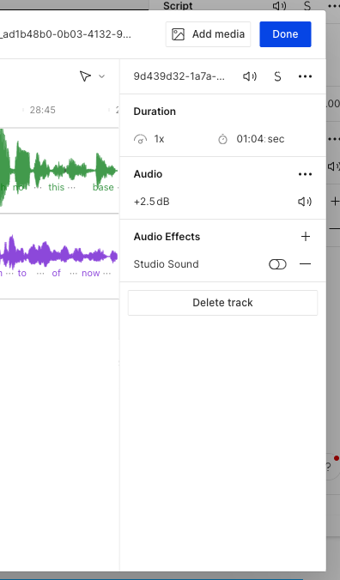The width and height of the screenshot is (340, 580).
Task: Change playback speed 1x value
Action: point(159,139)
